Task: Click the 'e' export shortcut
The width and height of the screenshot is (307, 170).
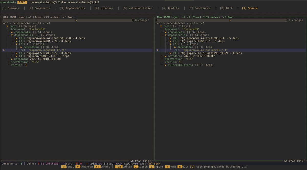Action: (157, 167)
